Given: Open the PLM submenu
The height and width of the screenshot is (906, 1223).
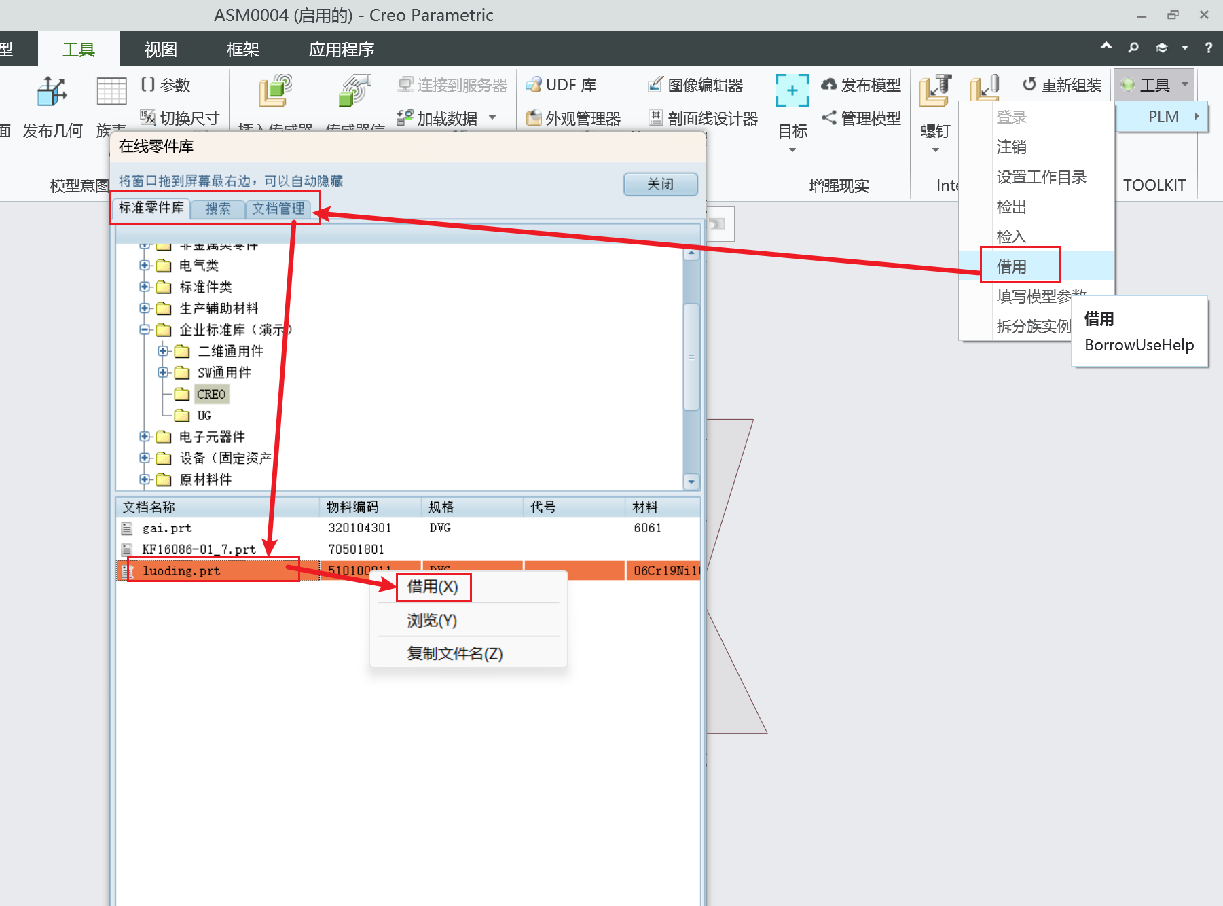Looking at the screenshot, I should click(1163, 117).
